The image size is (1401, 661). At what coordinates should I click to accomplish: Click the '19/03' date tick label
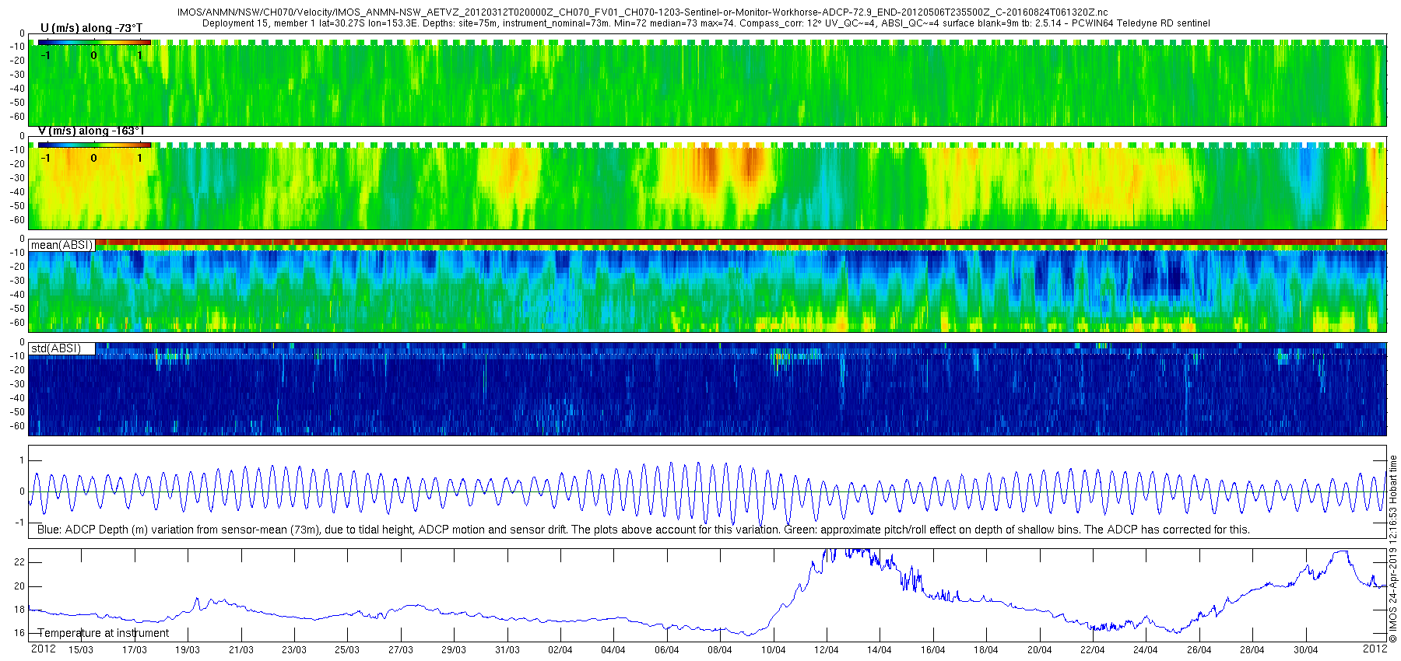point(188,650)
